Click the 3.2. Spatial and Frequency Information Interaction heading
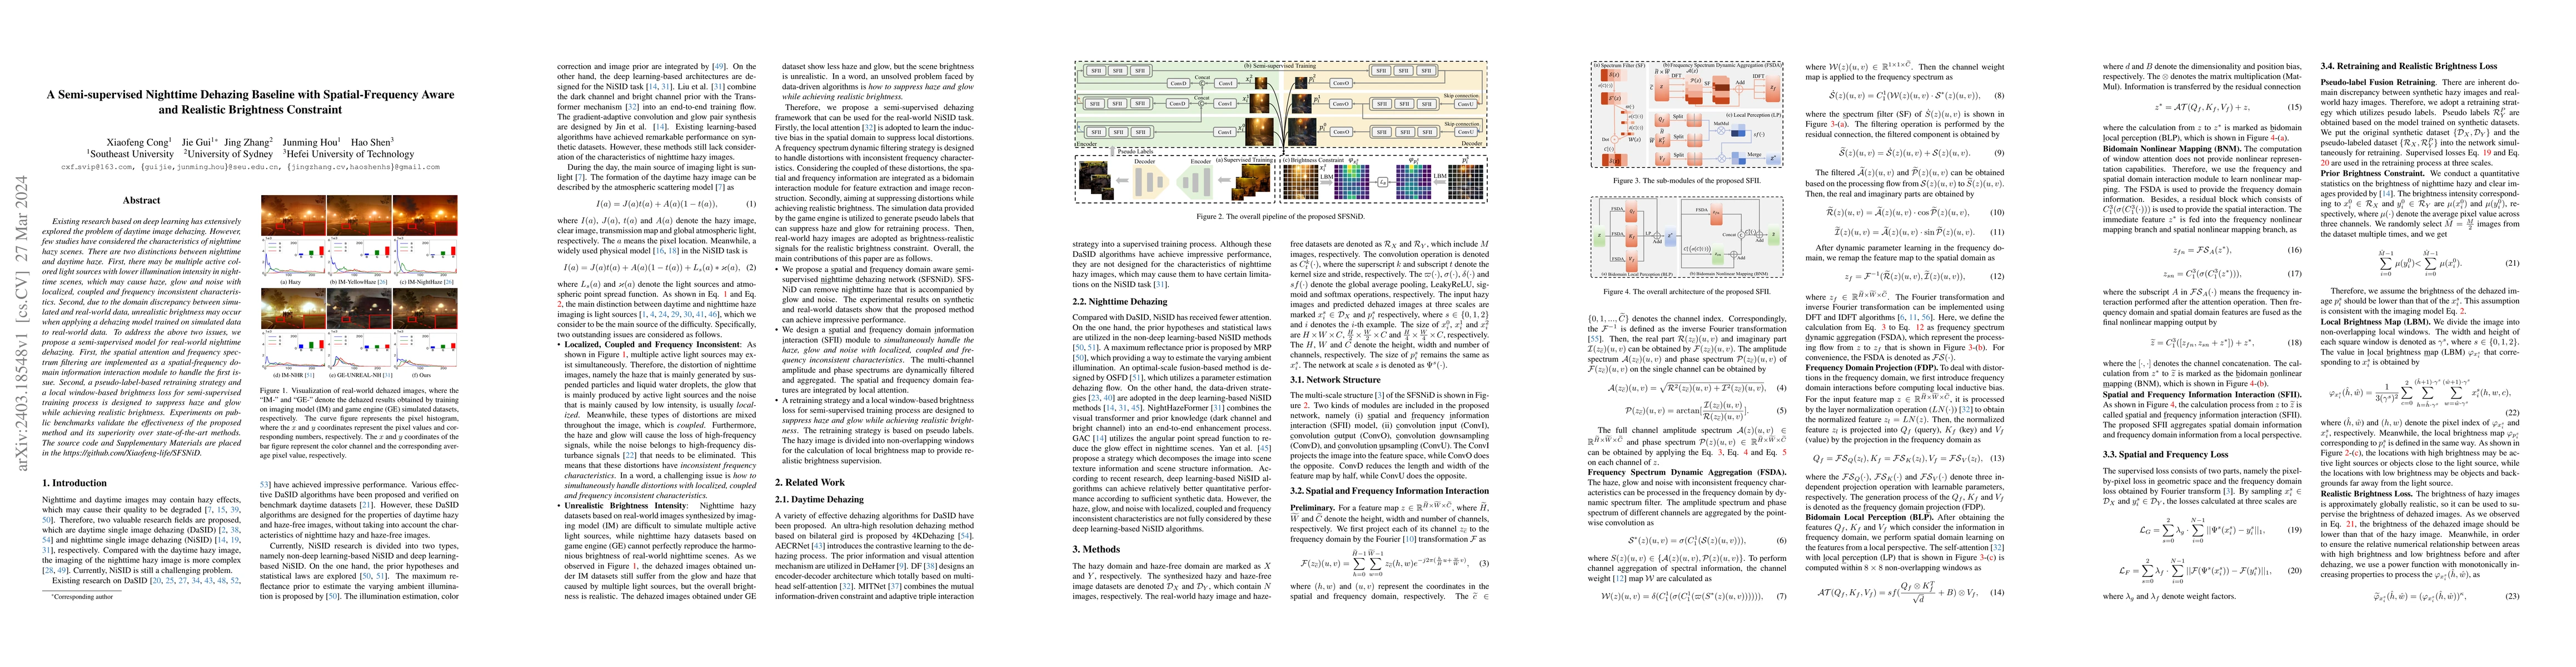 1389,490
